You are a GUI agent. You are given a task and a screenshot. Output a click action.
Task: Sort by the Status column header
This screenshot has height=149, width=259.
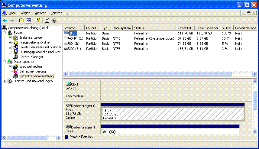[x=154, y=28]
